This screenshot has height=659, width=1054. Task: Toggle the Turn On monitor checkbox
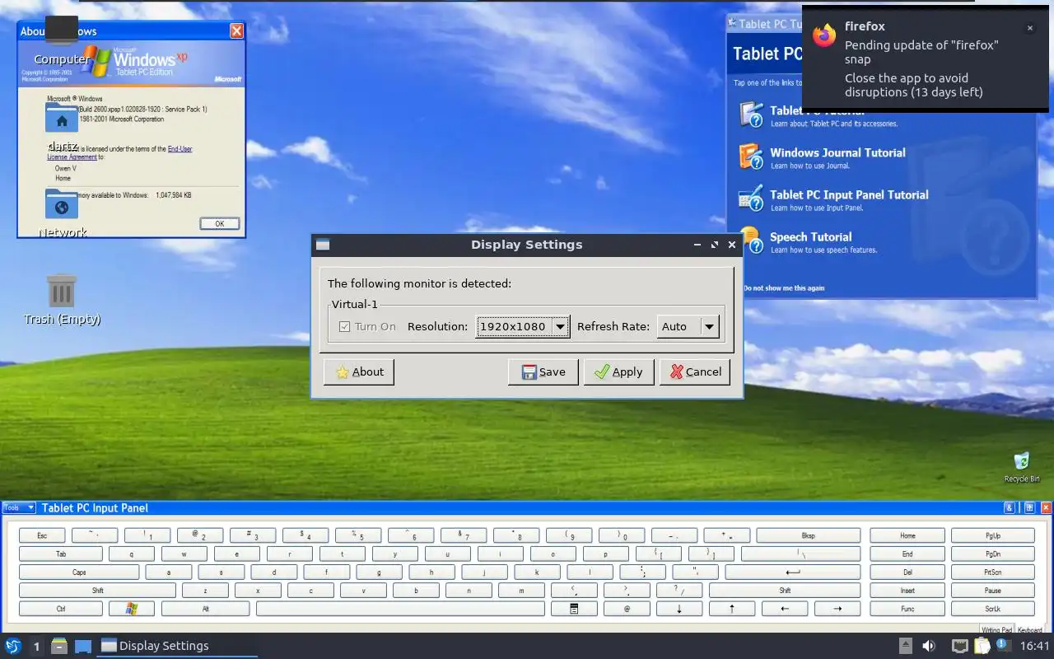pos(345,326)
